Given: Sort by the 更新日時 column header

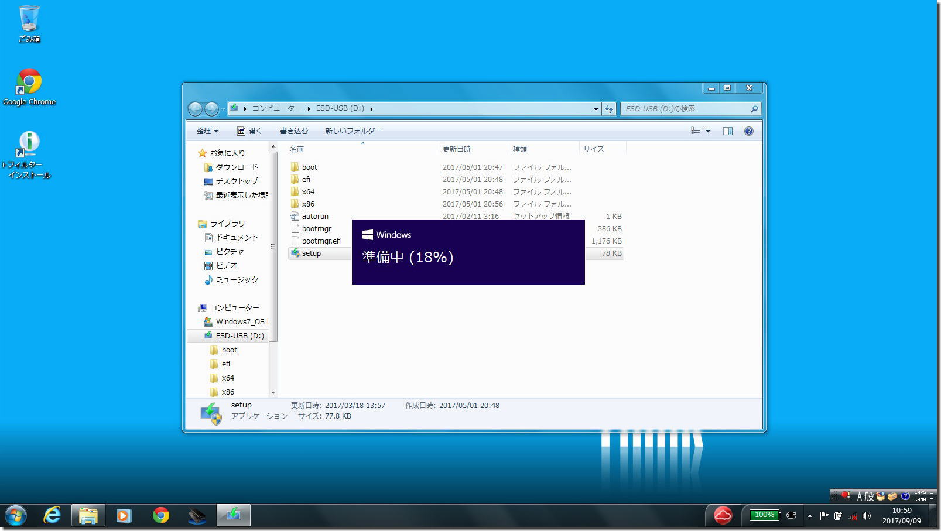Looking at the screenshot, I should coord(473,149).
